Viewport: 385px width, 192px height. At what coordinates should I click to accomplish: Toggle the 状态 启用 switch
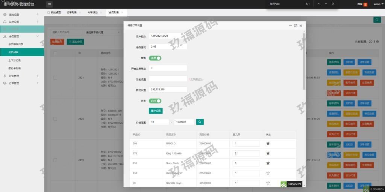point(155,101)
